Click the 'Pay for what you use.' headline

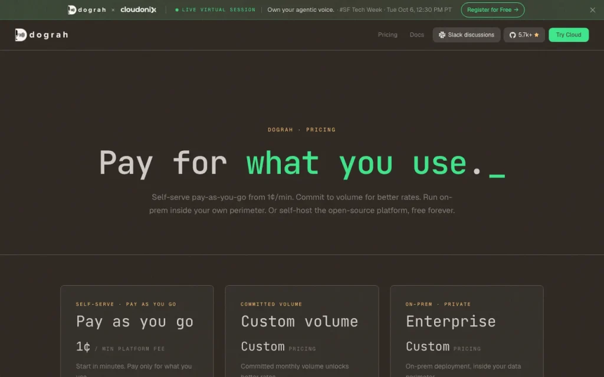coord(302,163)
